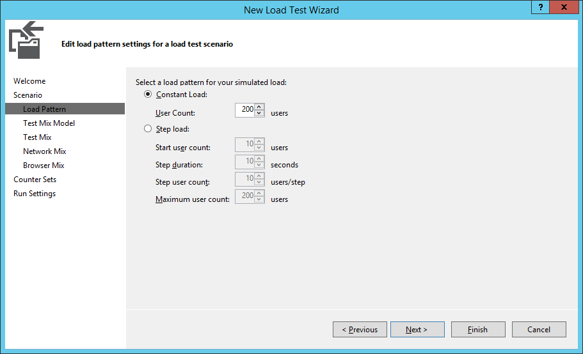This screenshot has width=583, height=354.
Task: Click the 'User Count:' label
Action: tap(175, 113)
